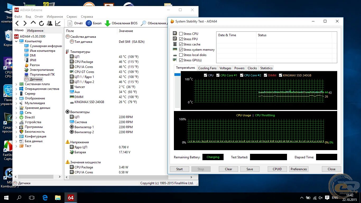Screen dimensions: 361x203
Task: Toggle the Stress cache checkbox
Action: 181,44
